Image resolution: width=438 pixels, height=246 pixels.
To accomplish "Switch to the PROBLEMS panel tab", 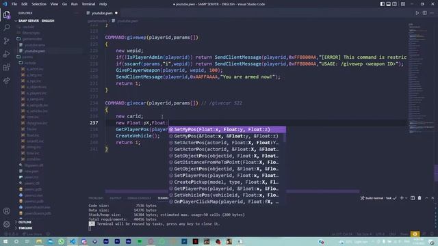I will [96, 198].
